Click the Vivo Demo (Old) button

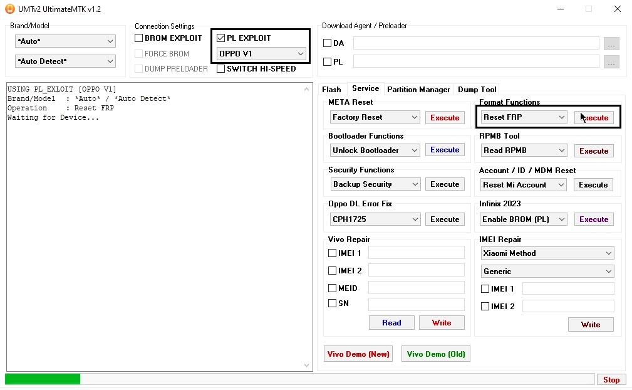point(436,354)
